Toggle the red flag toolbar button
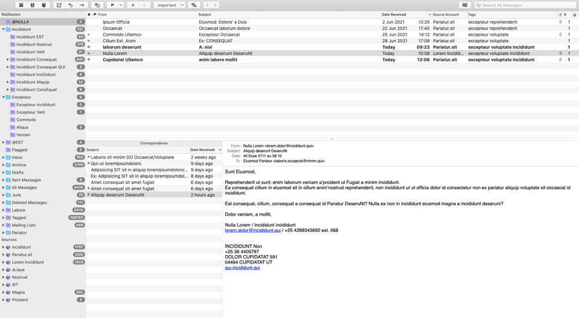 pos(113,5)
